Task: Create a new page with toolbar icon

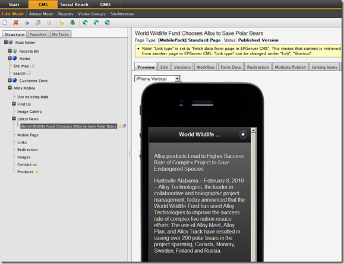Action: [5, 23]
